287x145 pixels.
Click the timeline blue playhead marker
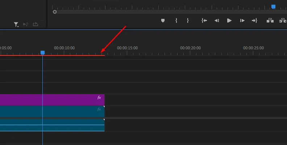(x=42, y=53)
